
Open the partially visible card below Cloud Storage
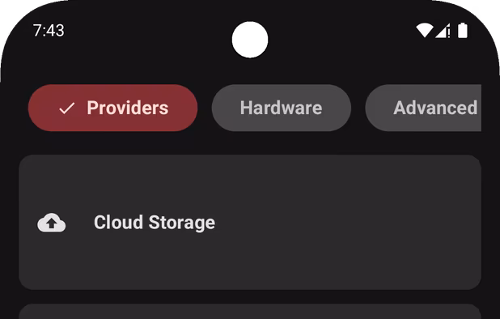(250, 312)
